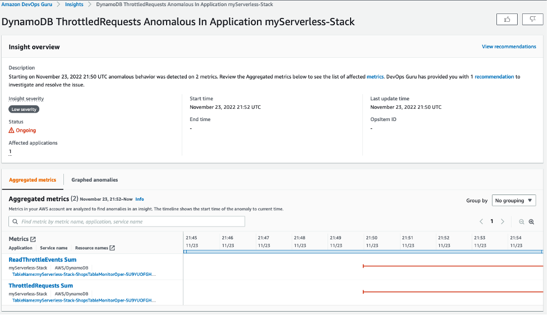Open the Info link next to Aggregated metrics
The width and height of the screenshot is (548, 315).
[140, 199]
